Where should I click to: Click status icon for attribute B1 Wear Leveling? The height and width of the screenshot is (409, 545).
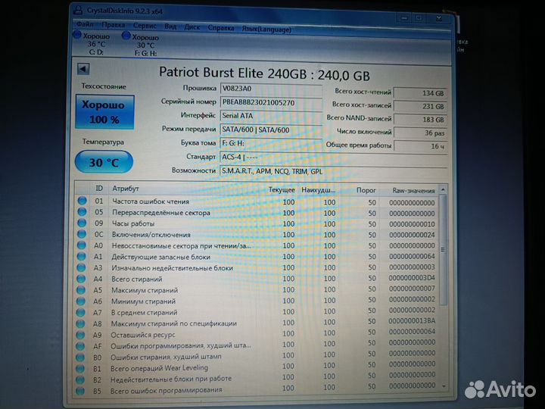coord(80,368)
